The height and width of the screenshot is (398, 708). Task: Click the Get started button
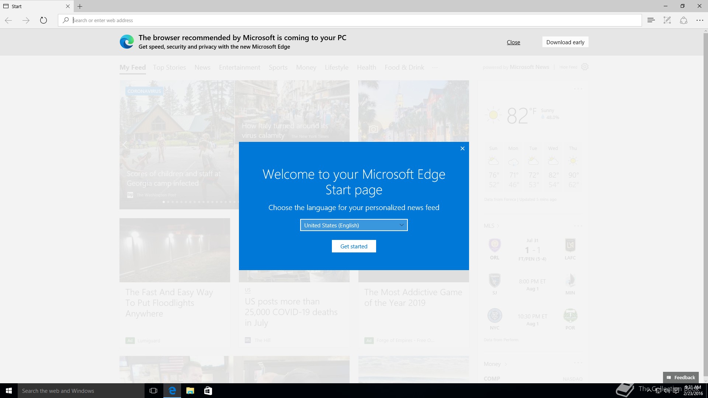(354, 246)
